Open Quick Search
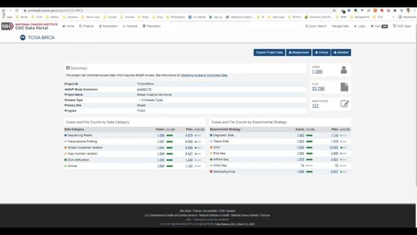This screenshot has height=235, width=417. 315,26
